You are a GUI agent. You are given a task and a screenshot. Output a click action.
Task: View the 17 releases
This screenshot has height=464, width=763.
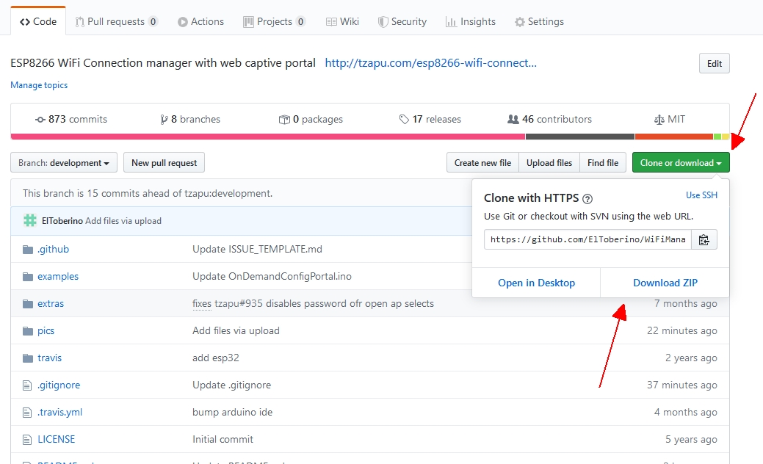[x=430, y=119]
